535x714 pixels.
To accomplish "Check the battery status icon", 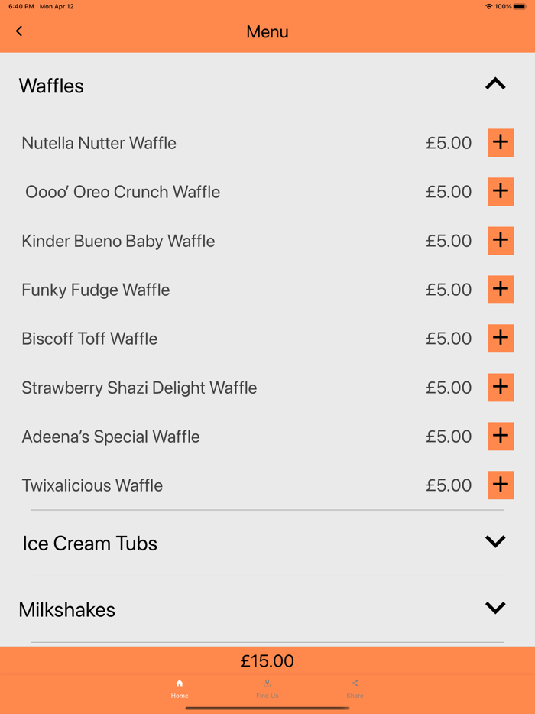I will point(520,6).
